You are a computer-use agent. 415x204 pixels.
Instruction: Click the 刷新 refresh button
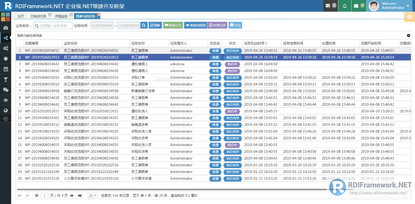(x=155, y=25)
